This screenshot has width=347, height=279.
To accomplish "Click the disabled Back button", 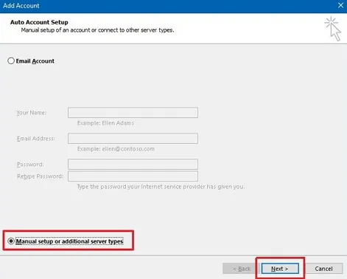I will pyautogui.click(x=242, y=269).
